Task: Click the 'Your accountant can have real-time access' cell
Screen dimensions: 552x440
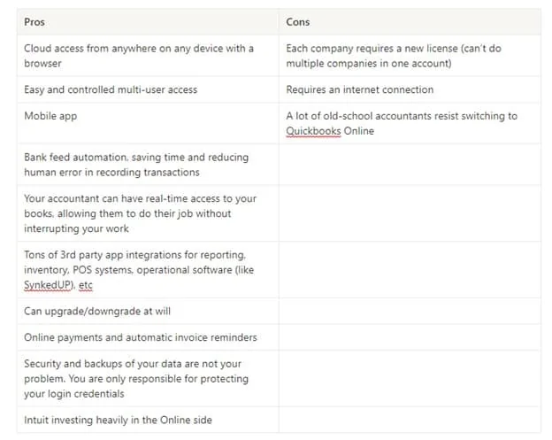Action: [x=148, y=213]
